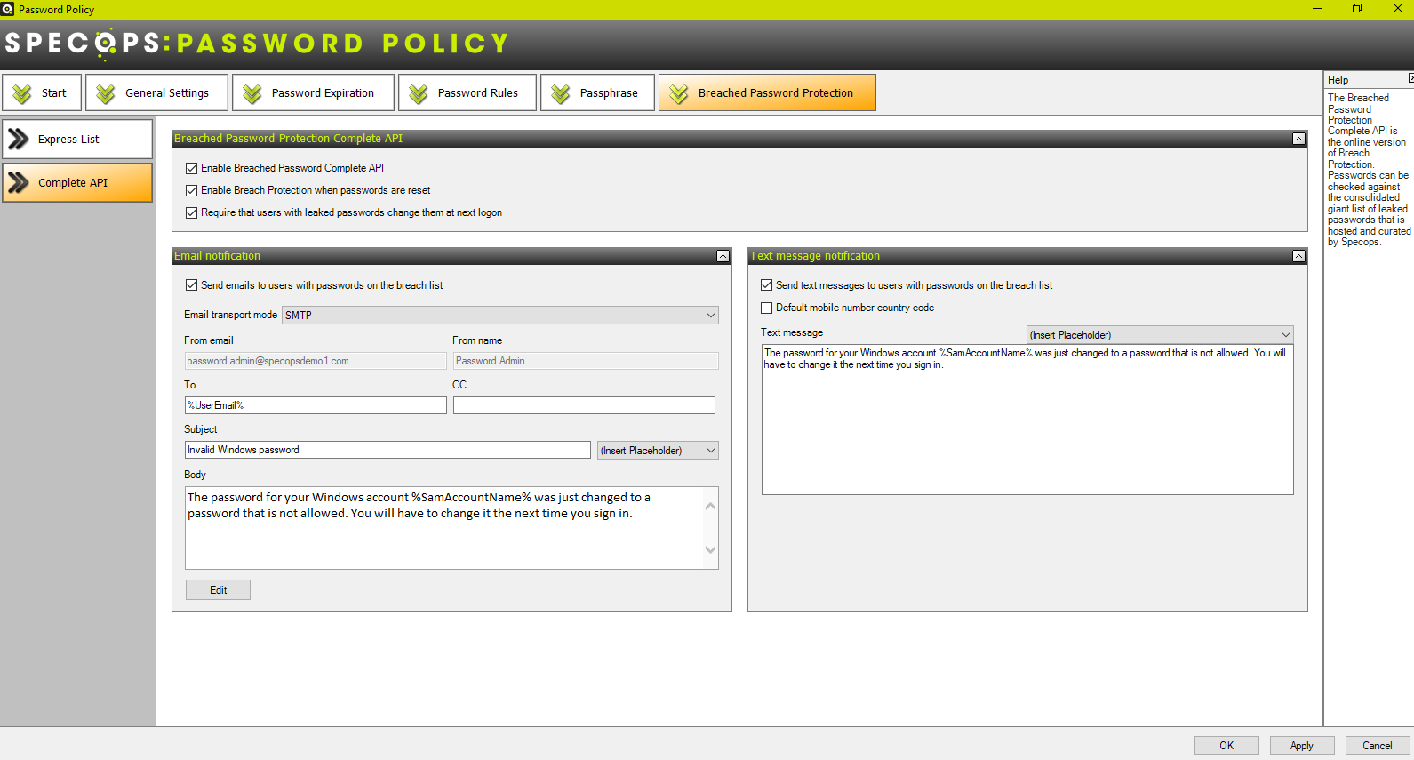Click the Passphrase checkmark icon
The height and width of the screenshot is (760, 1414).
click(561, 93)
